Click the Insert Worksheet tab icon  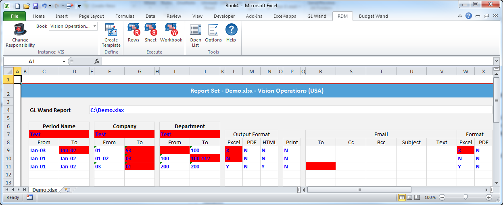[67, 190]
